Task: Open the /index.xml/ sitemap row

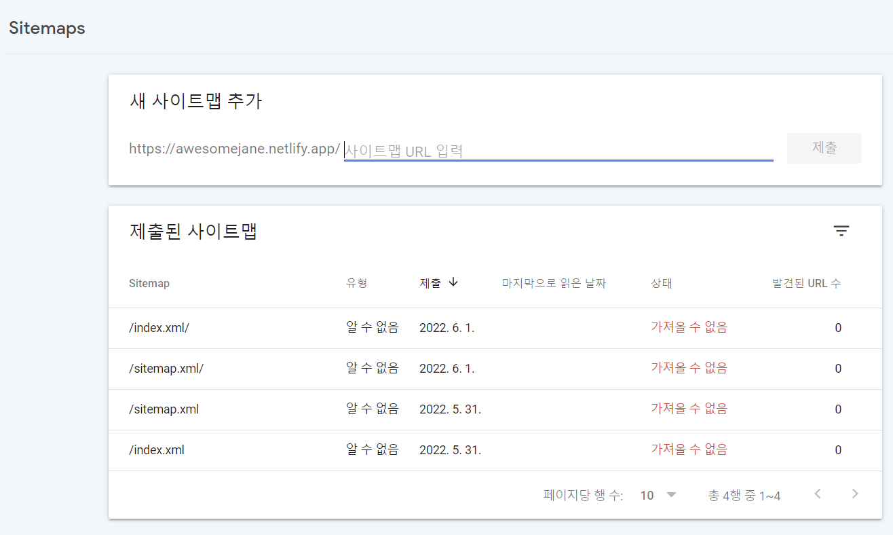Action: pyautogui.click(x=495, y=328)
